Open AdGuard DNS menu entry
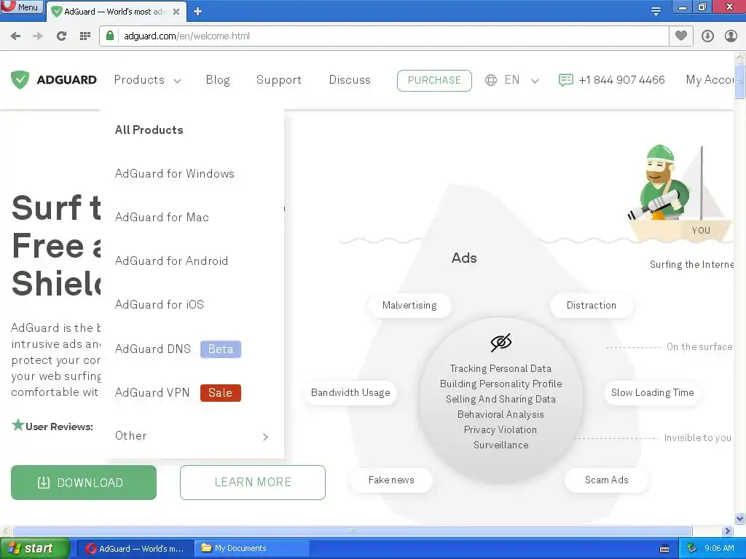 [153, 349]
